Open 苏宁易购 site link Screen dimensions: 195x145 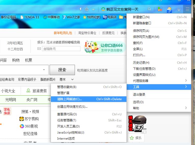click(x=29, y=119)
